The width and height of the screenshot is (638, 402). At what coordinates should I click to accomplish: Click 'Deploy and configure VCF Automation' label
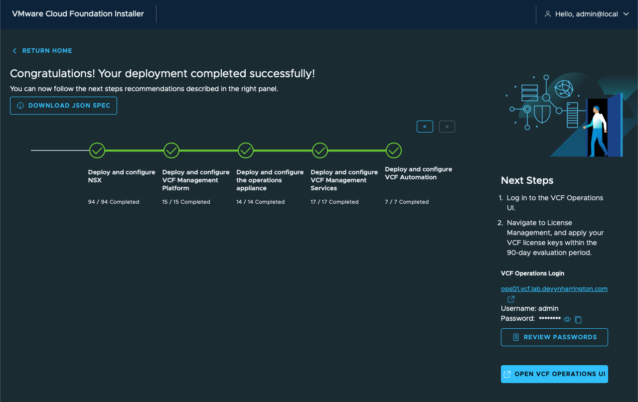(418, 173)
